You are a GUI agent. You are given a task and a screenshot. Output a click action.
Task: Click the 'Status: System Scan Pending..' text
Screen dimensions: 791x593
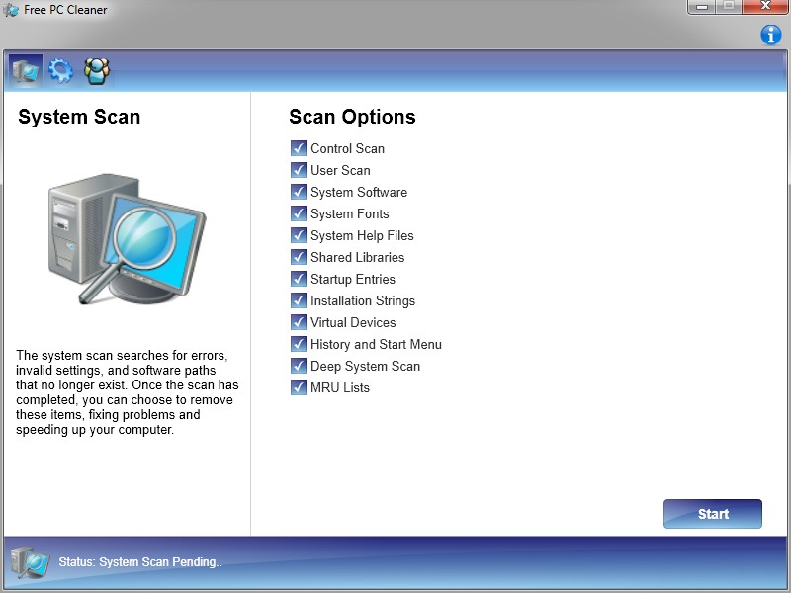pyautogui.click(x=140, y=562)
